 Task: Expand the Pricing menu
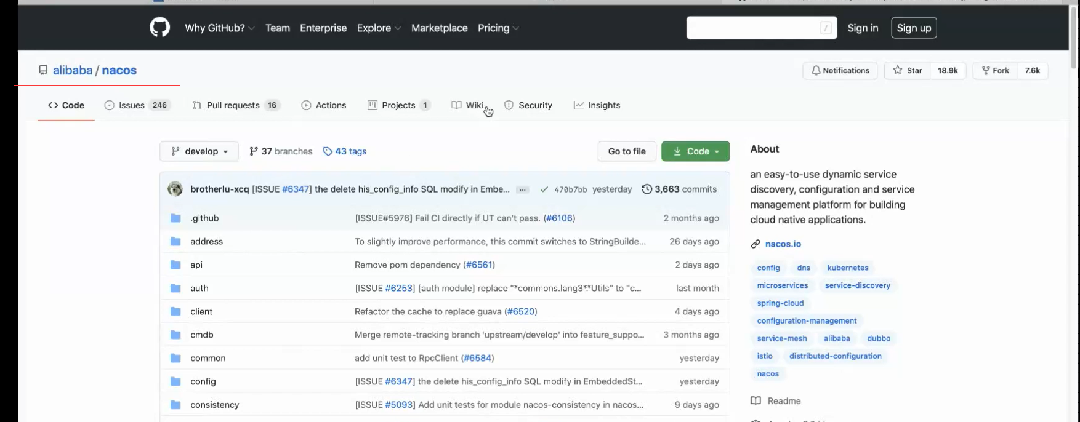pos(498,28)
